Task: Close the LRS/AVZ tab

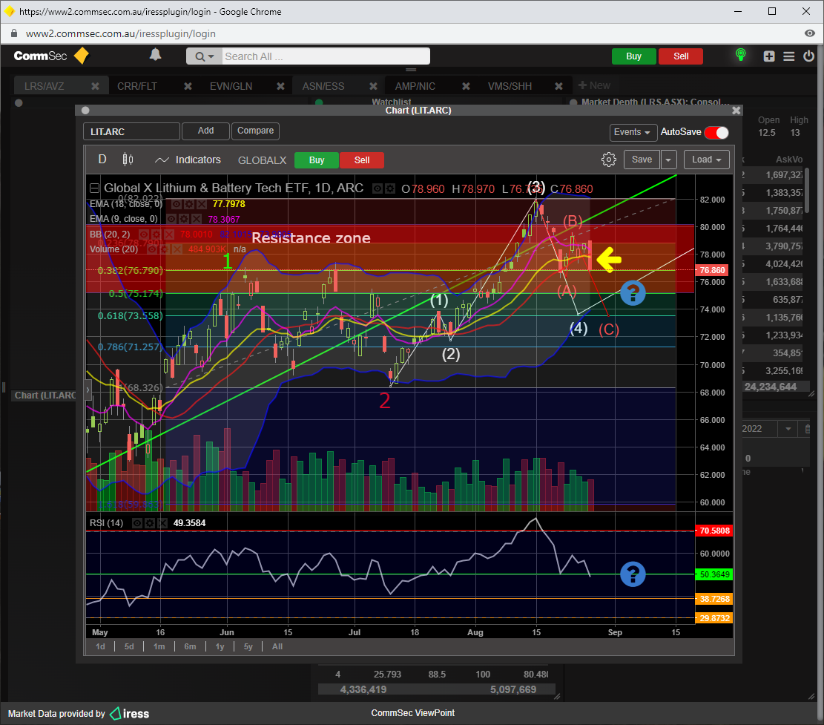Action: (95, 85)
